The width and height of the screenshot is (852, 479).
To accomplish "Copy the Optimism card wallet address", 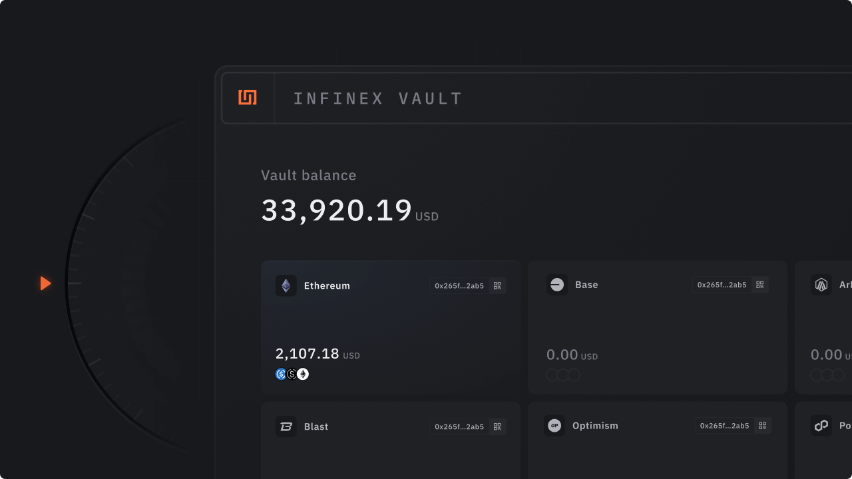I will point(724,426).
